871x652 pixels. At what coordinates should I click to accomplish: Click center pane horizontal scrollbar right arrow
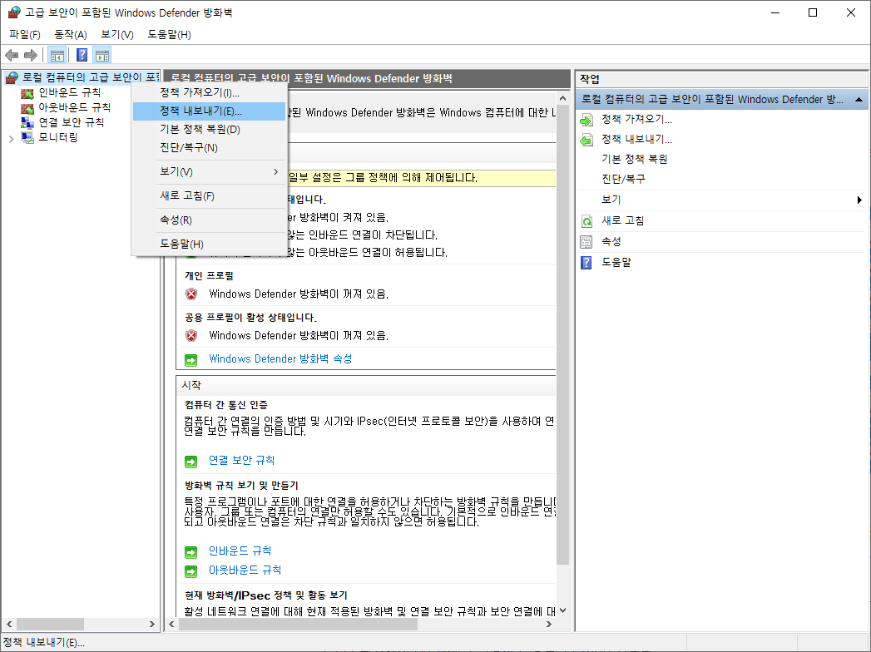[x=549, y=625]
